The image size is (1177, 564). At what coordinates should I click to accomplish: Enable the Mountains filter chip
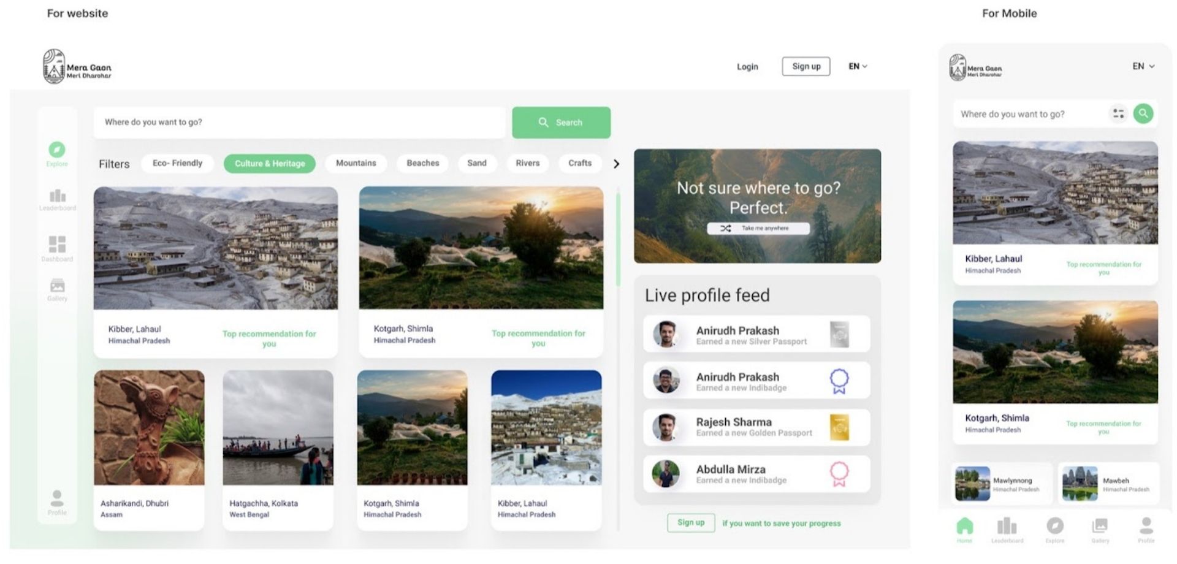coord(356,163)
